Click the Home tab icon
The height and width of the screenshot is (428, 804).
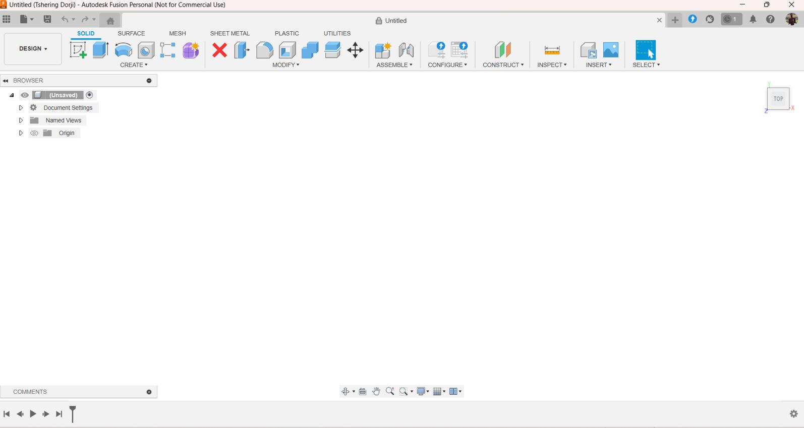coord(110,21)
